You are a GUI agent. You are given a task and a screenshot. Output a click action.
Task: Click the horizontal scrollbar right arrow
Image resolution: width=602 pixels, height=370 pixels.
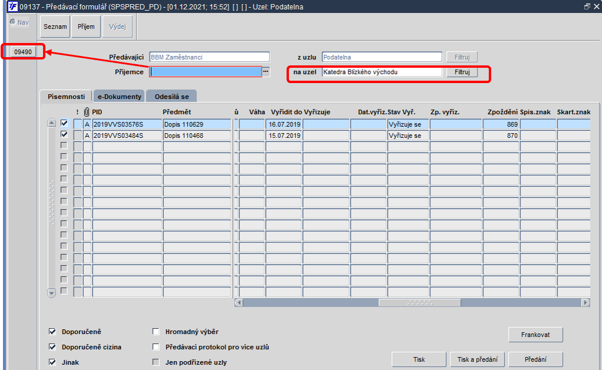point(585,302)
